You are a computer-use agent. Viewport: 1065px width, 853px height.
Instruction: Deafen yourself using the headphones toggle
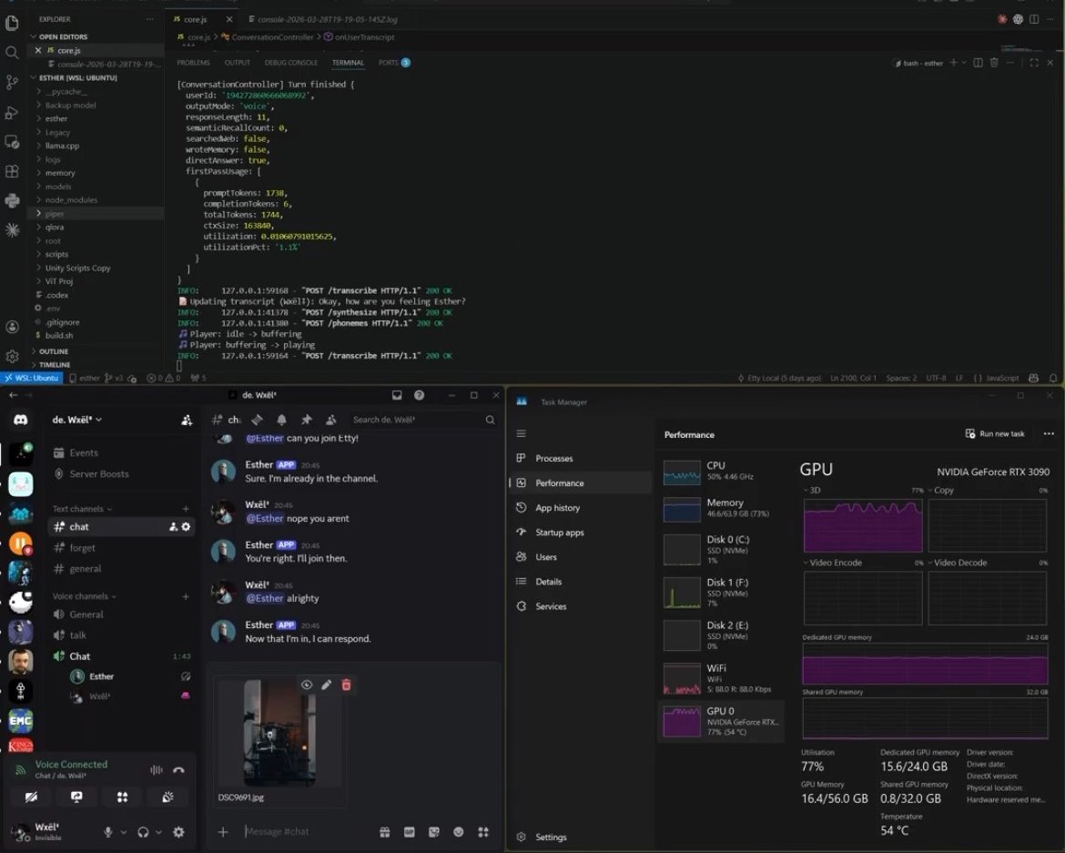(x=144, y=831)
